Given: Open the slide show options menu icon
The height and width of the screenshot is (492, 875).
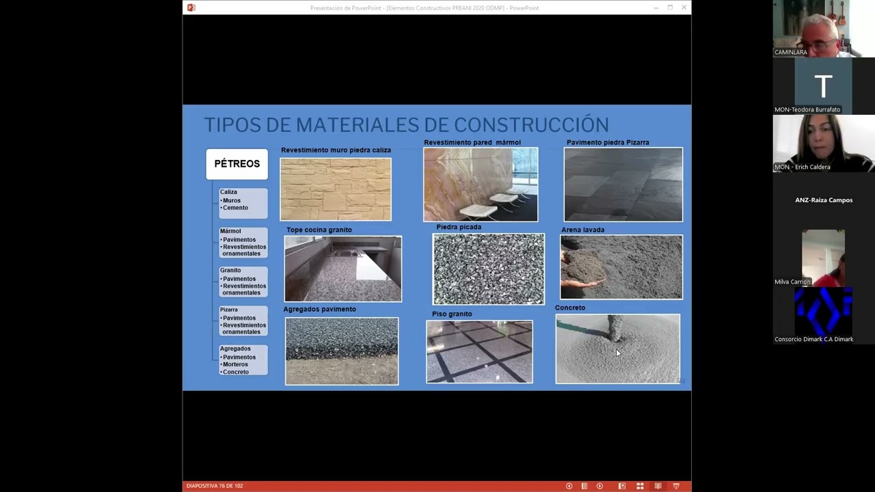Looking at the screenshot, I should tap(584, 486).
